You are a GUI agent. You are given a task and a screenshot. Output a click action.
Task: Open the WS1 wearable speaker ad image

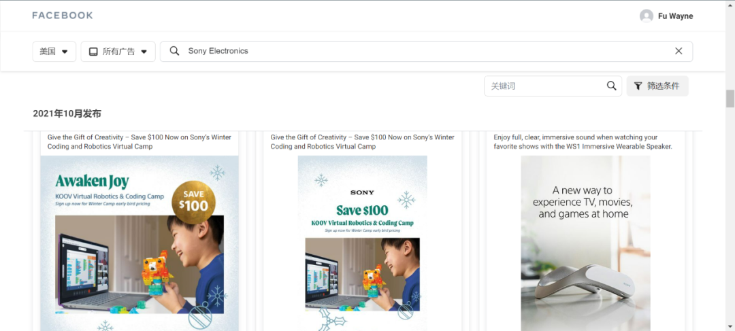[x=585, y=243]
